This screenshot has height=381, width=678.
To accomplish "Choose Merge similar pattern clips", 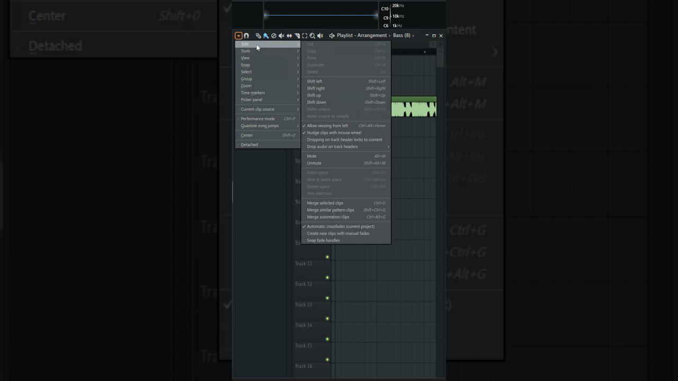I will pos(346,210).
